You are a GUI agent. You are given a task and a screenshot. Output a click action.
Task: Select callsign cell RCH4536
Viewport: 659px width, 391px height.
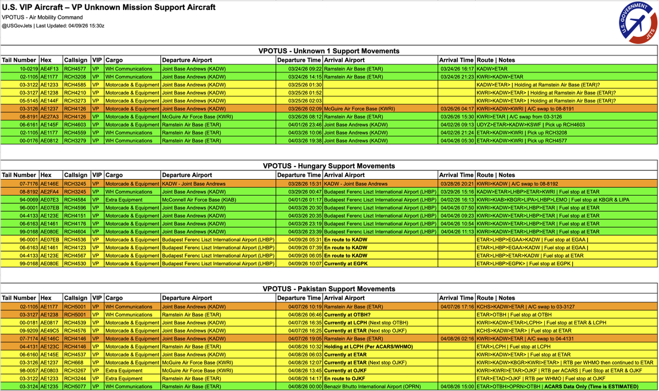(76, 240)
